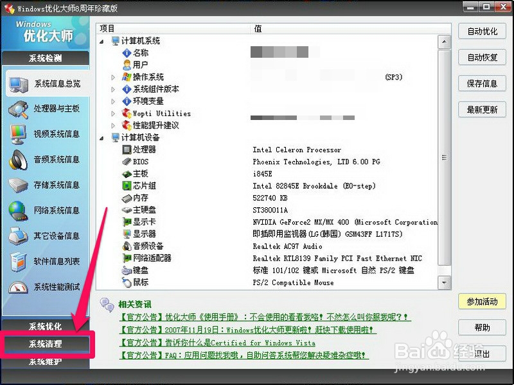Viewport: 514px width, 385px height.
Task: Collapse the 计算机系统 tree node
Action: 102,41
